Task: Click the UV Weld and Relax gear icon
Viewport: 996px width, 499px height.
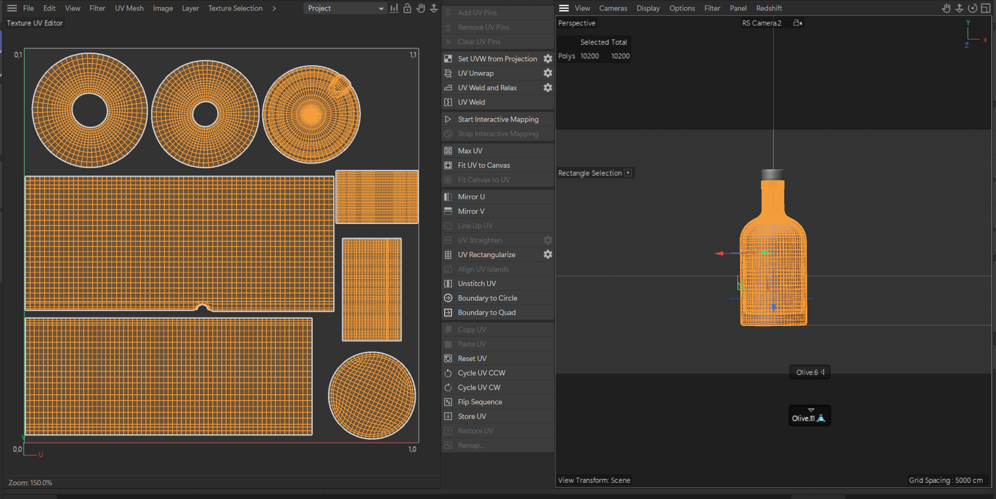Action: pos(548,88)
